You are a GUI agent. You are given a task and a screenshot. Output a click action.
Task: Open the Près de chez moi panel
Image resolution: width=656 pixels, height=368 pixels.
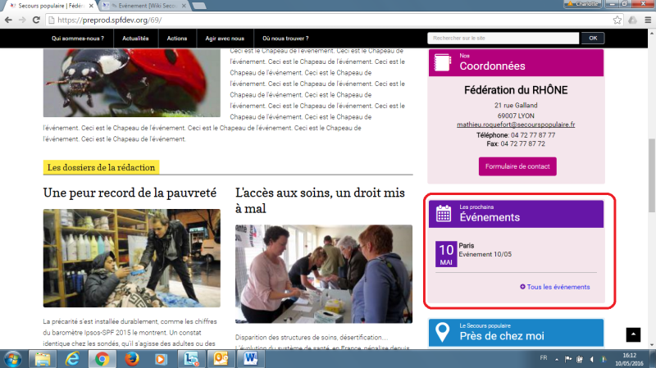516,333
